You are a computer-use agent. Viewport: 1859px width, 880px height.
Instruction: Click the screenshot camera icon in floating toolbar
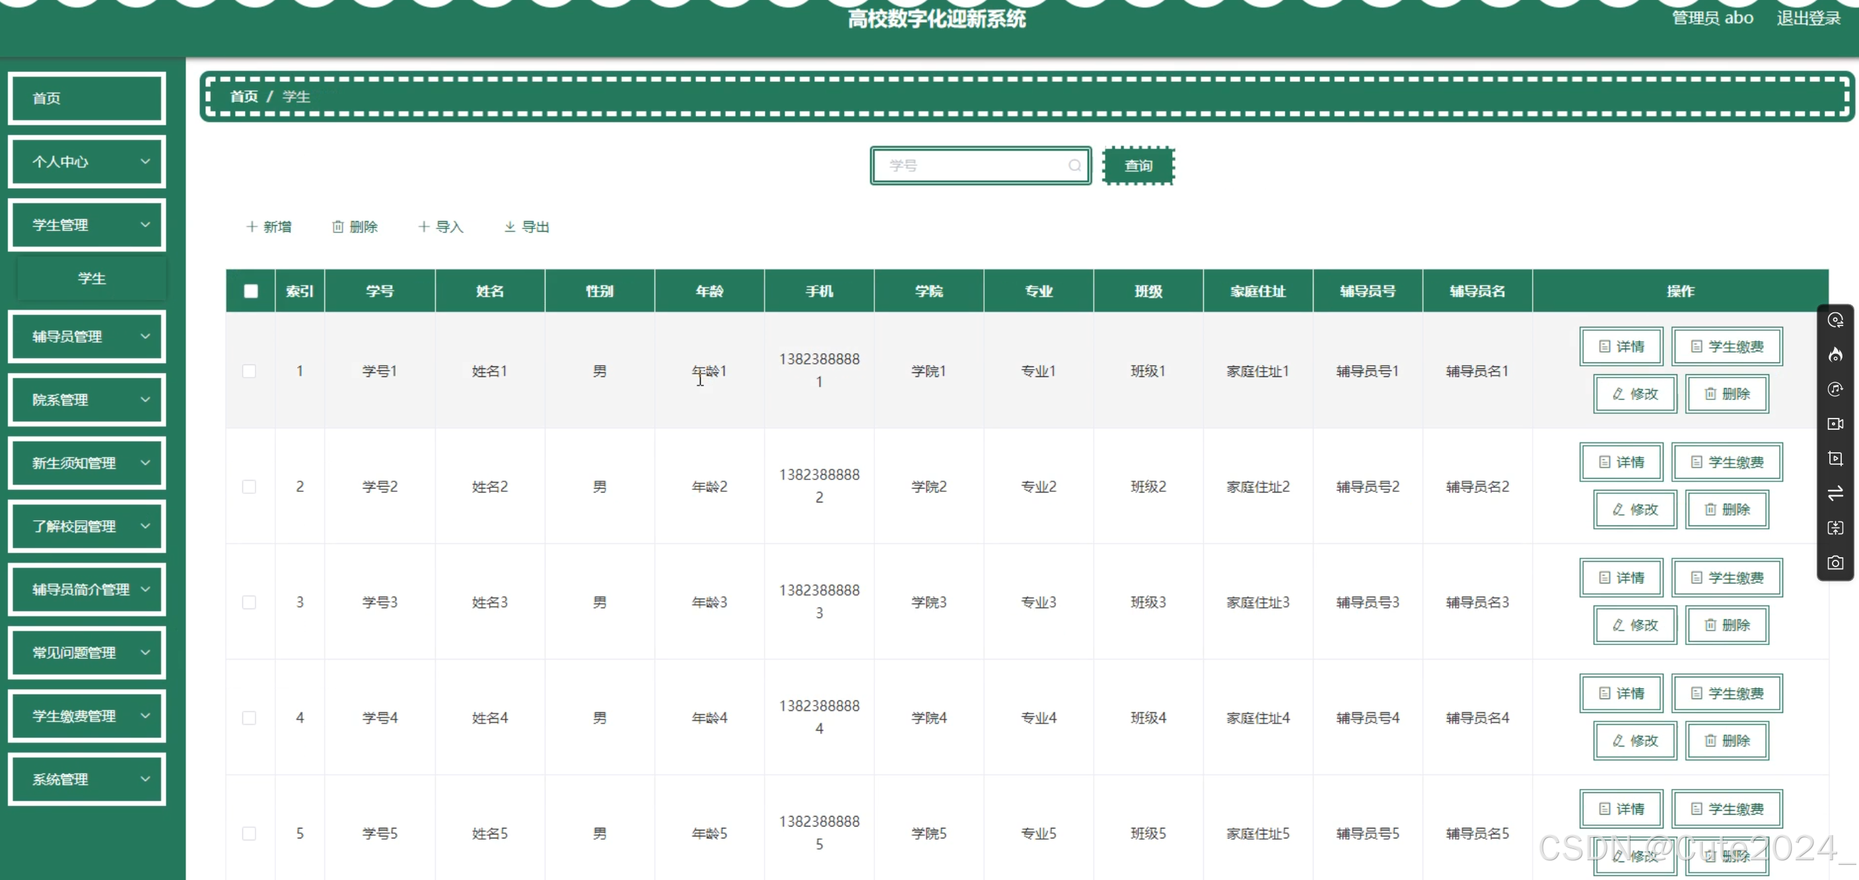click(1835, 562)
